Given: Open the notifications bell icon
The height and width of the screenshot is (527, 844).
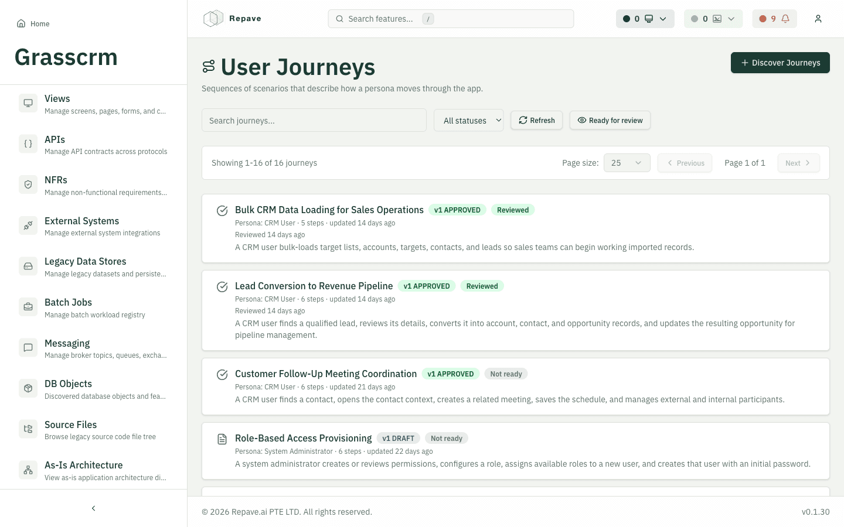Looking at the screenshot, I should (x=785, y=19).
